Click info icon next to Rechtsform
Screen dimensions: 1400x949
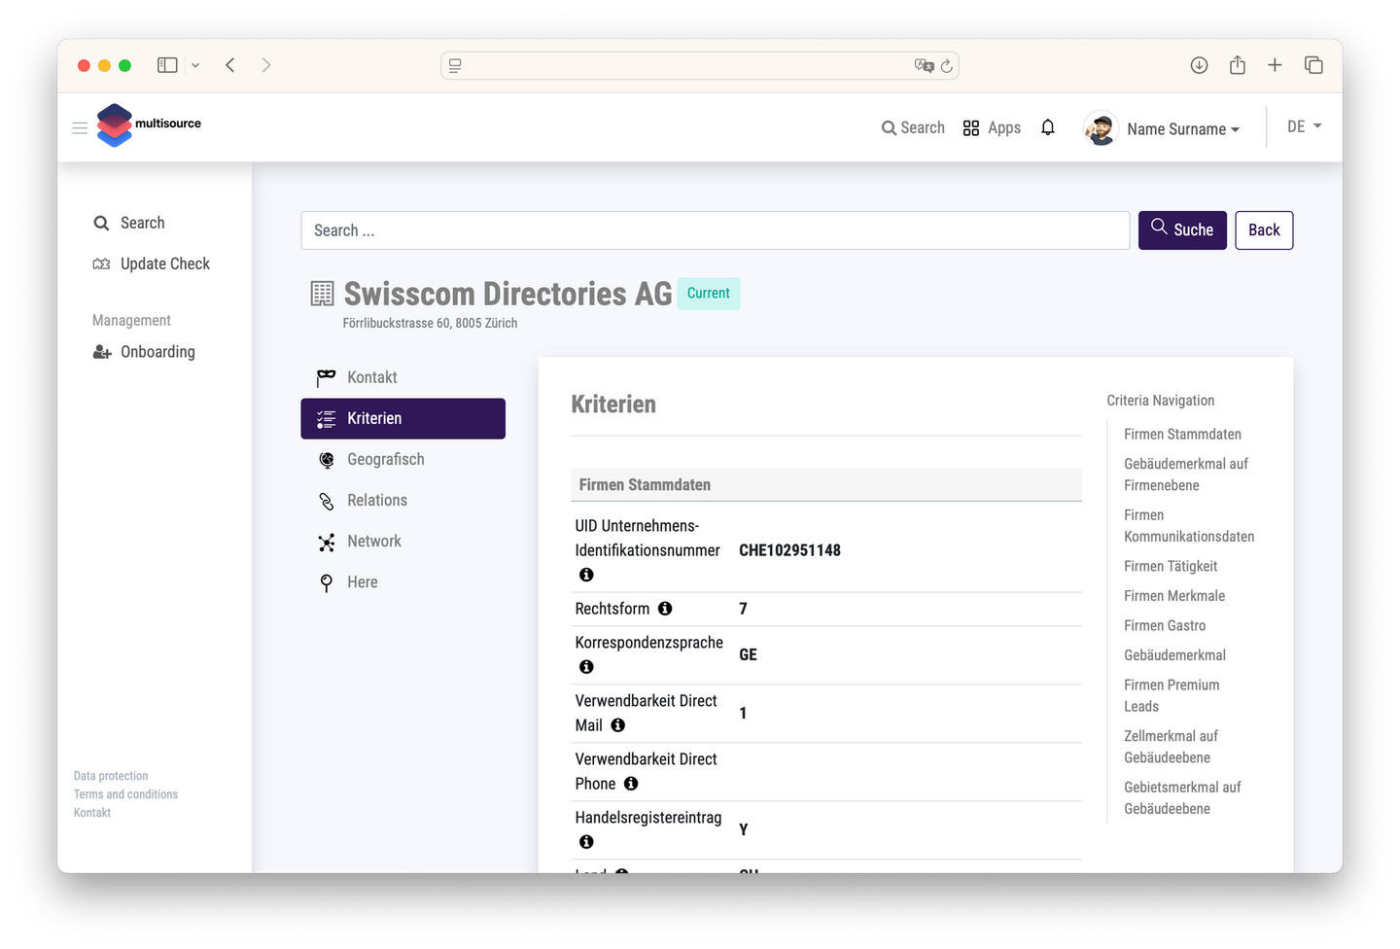[x=665, y=609]
